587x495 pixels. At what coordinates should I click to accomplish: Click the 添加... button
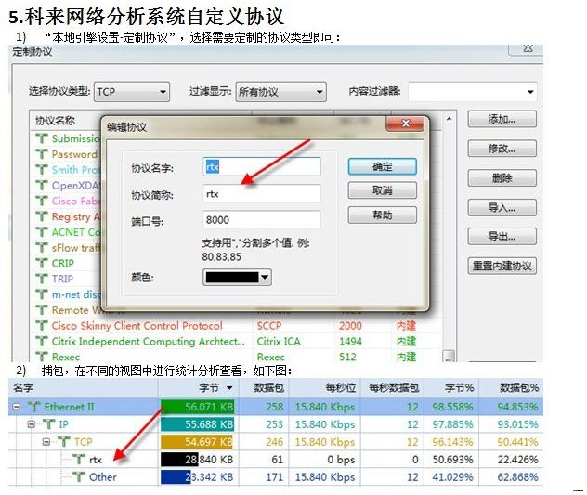[502, 120]
